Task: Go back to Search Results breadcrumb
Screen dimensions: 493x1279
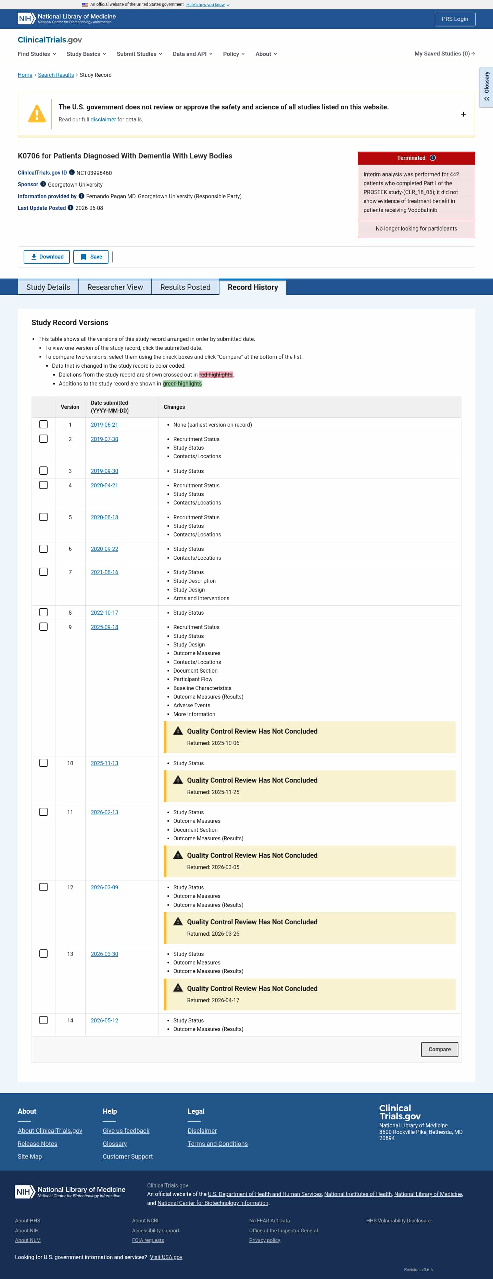Action: point(56,75)
